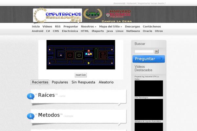Expand the Nosotros submenu

tap(89, 27)
